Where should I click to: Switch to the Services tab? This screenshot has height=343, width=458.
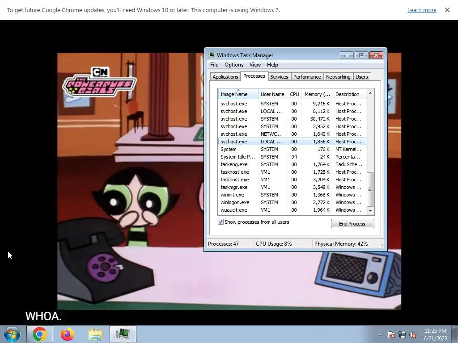click(x=279, y=77)
